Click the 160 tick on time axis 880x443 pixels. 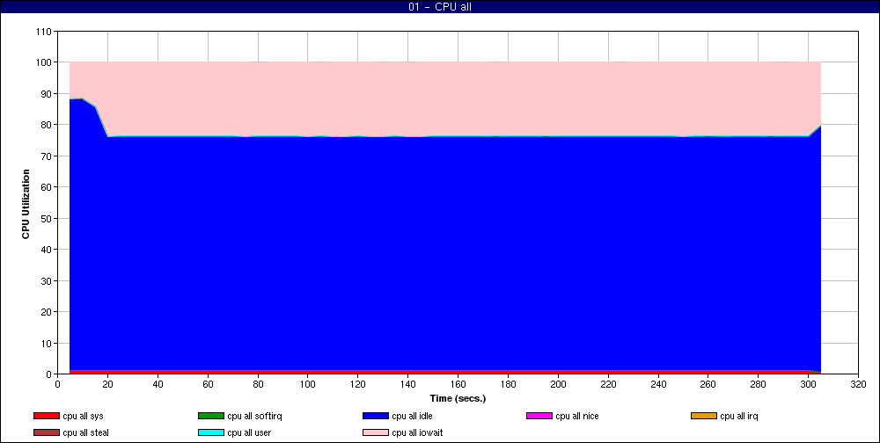tap(458, 384)
